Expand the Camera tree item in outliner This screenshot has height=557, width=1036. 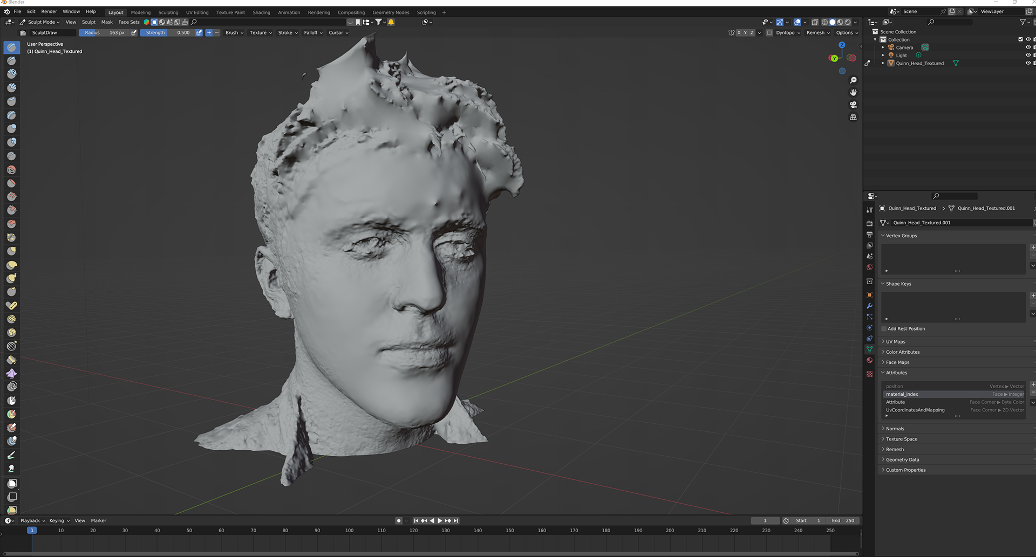(x=883, y=47)
